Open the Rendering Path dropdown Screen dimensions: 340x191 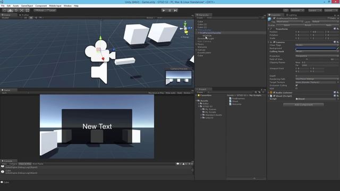[x=317, y=79]
